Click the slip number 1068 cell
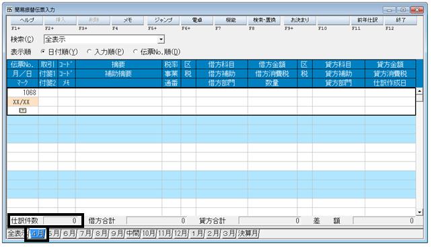This screenshot has height=248, width=432. point(23,92)
